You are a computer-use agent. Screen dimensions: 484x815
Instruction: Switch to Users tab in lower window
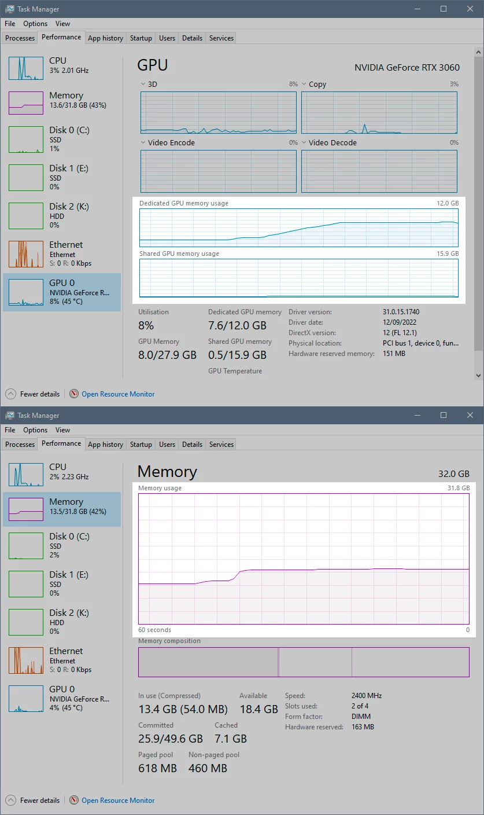coord(167,445)
